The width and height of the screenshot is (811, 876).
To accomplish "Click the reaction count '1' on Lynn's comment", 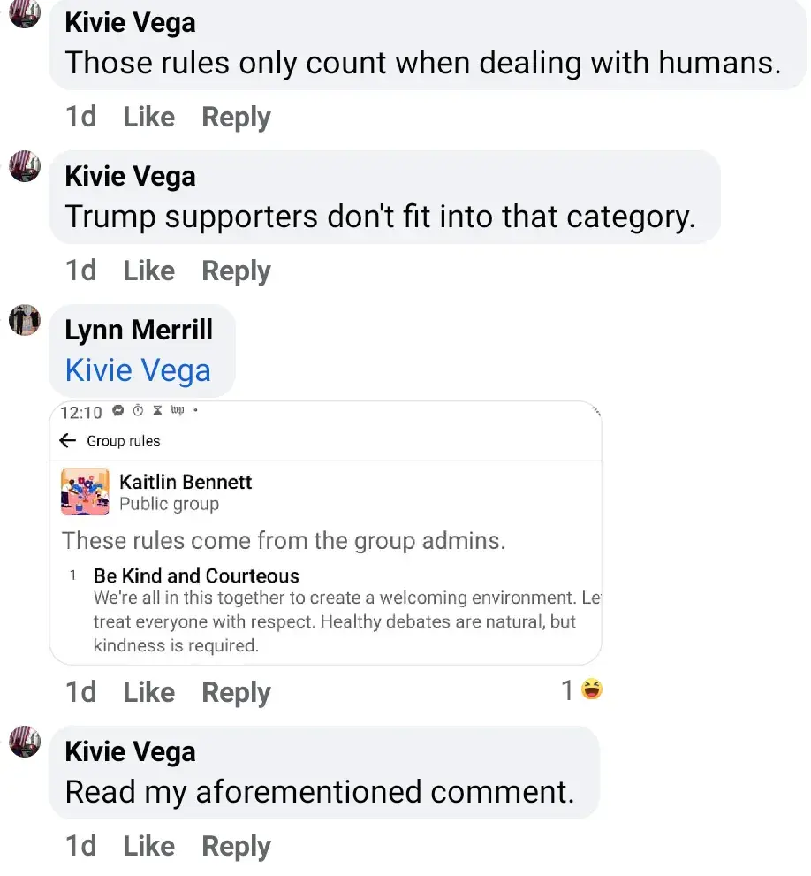I will tap(568, 690).
